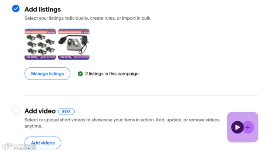This screenshot has height=152, width=273.
Task: Select the Add listings heading
Action: 43,9
